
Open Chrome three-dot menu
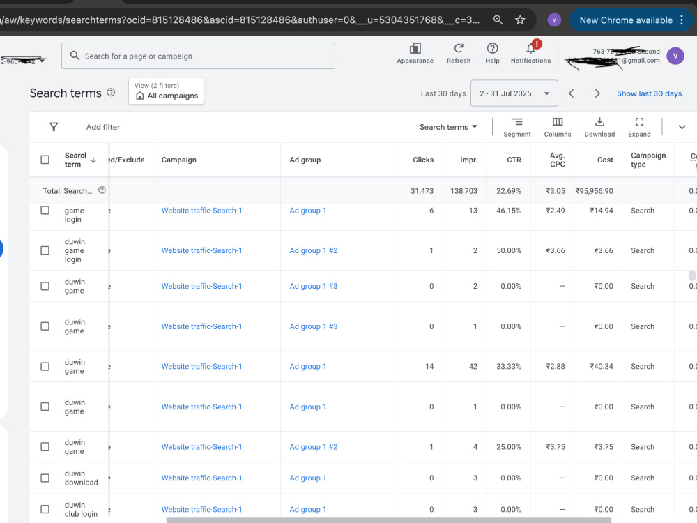(682, 20)
